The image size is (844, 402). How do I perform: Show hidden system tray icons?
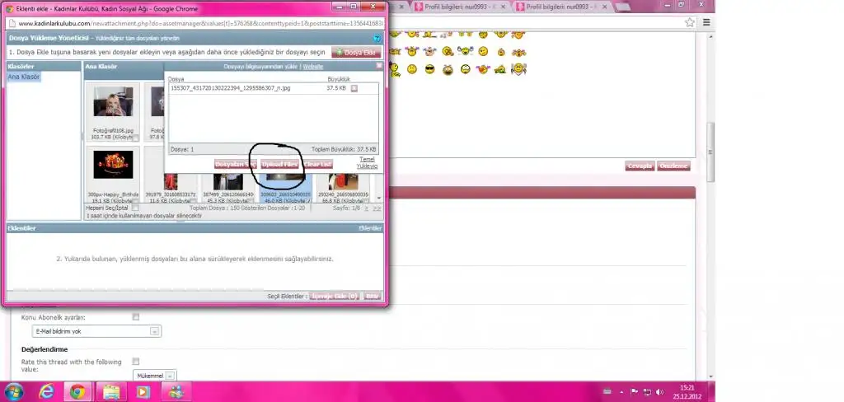621,392
